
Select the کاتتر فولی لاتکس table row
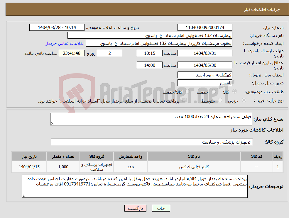pyautogui.click(x=145, y=166)
